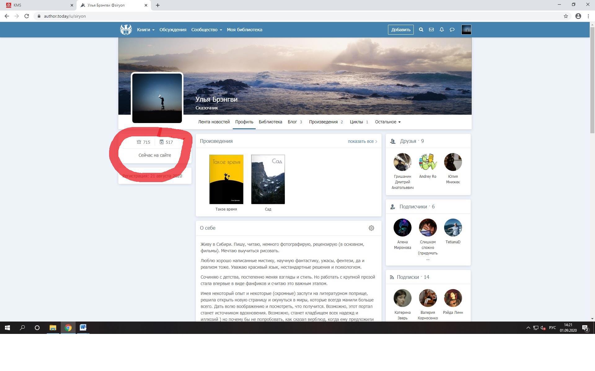Screen dimensions: 595x371
Task: Open Microsoft Word from the taskbar
Action: pos(83,328)
